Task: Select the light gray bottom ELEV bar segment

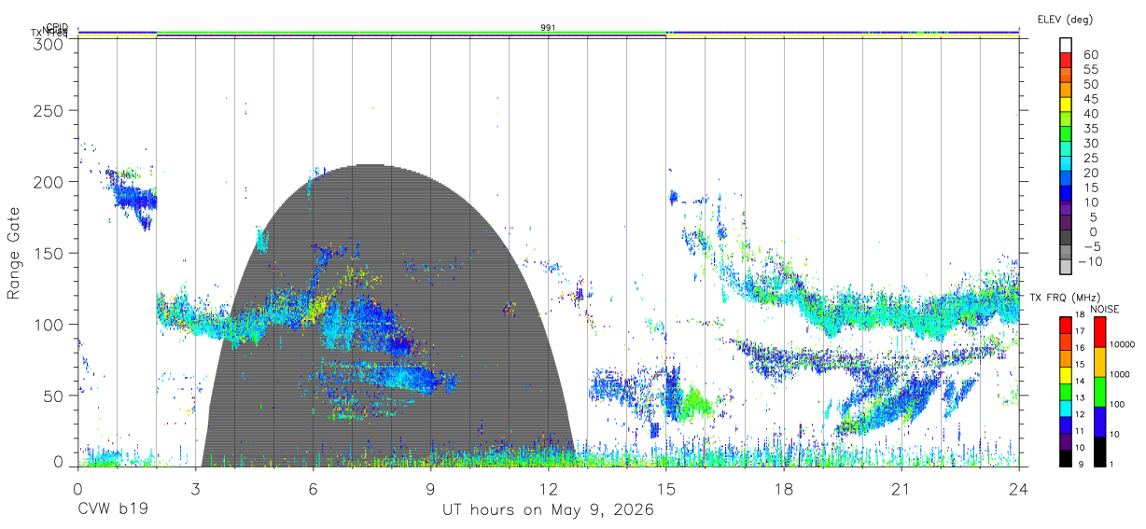Action: point(1067,268)
